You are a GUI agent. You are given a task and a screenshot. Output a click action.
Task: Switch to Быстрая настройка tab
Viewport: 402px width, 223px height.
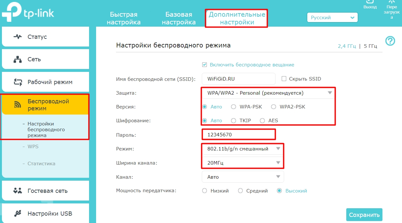pos(124,18)
